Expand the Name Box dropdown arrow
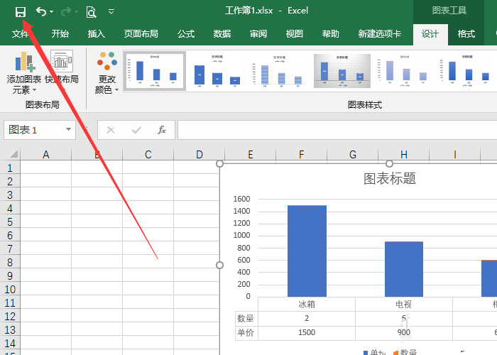The height and width of the screenshot is (355, 497). pos(68,130)
